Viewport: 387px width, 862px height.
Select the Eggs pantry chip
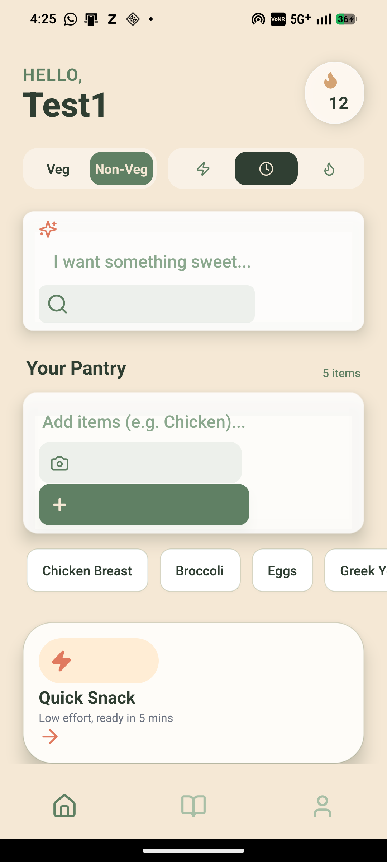(x=282, y=570)
